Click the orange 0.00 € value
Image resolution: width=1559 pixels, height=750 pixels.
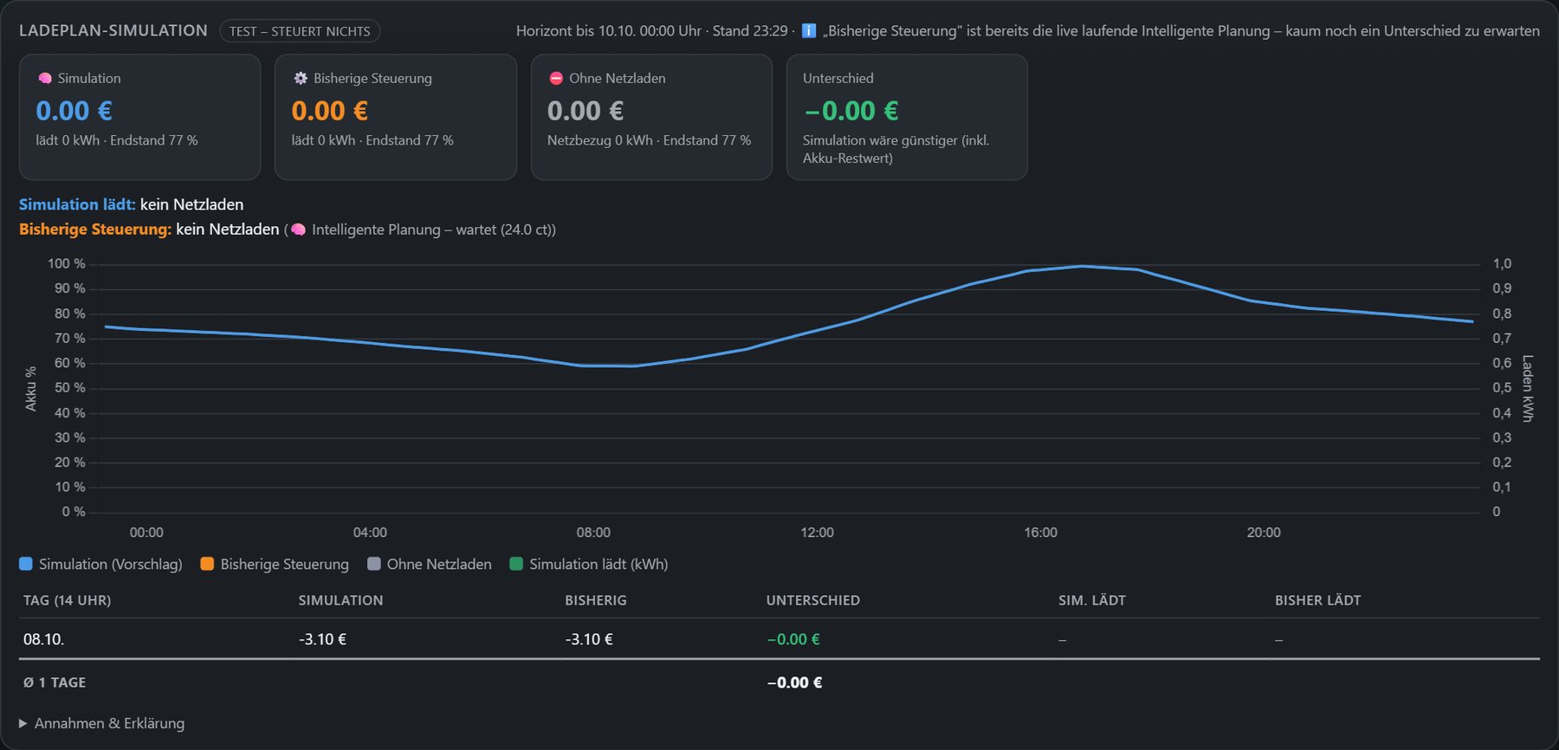point(330,111)
